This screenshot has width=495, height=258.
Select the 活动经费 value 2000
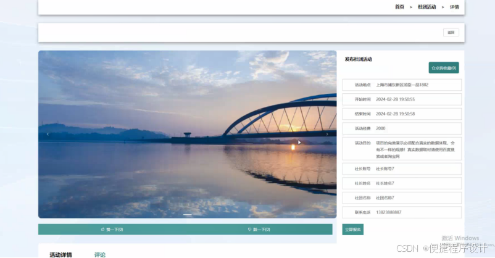[x=380, y=128]
